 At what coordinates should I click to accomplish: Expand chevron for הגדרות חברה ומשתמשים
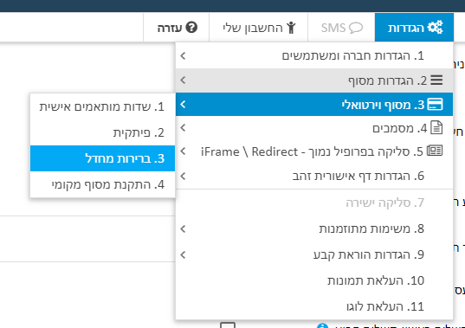click(x=183, y=55)
